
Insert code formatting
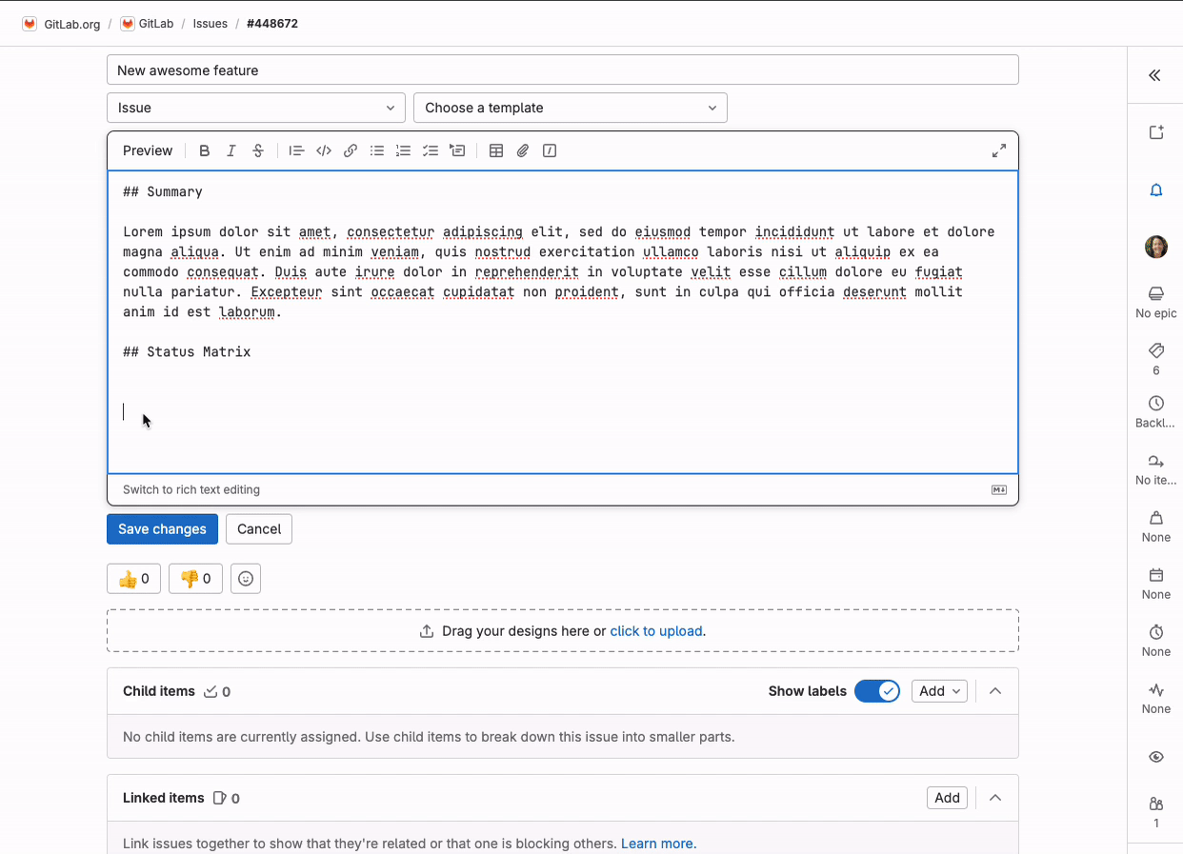pos(324,150)
